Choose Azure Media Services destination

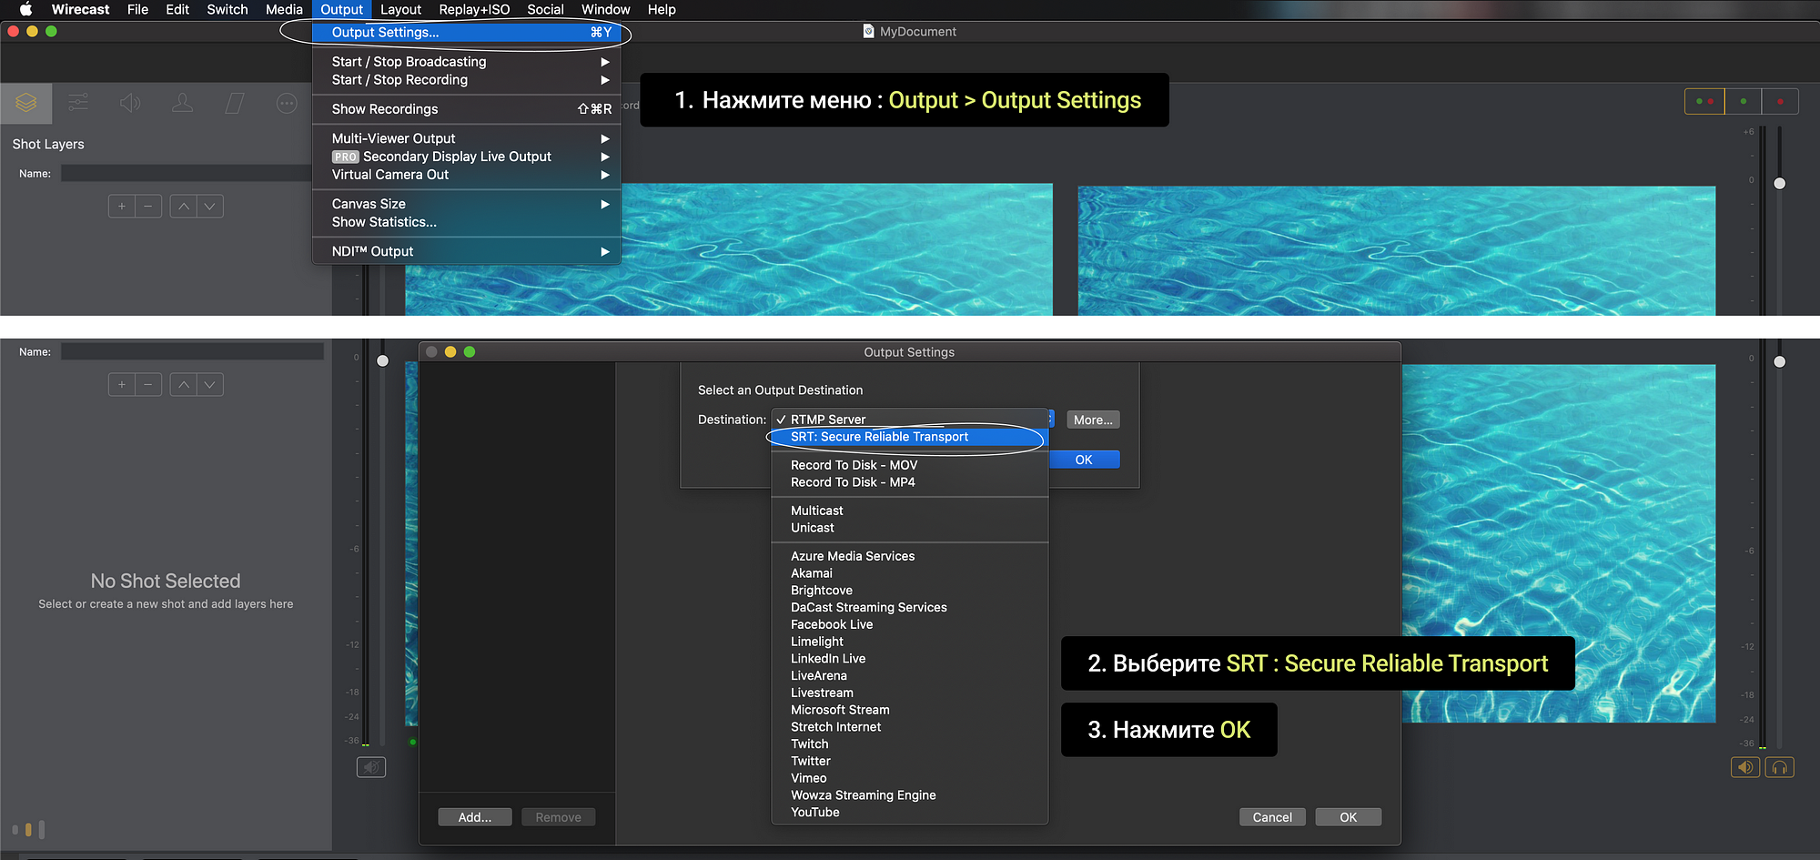tap(910, 556)
